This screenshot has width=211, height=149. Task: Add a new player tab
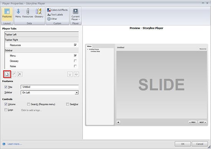(x=7, y=74)
